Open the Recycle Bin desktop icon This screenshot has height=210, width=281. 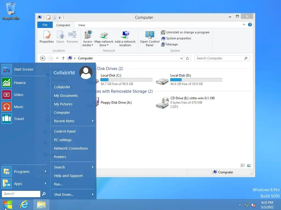tap(11, 11)
